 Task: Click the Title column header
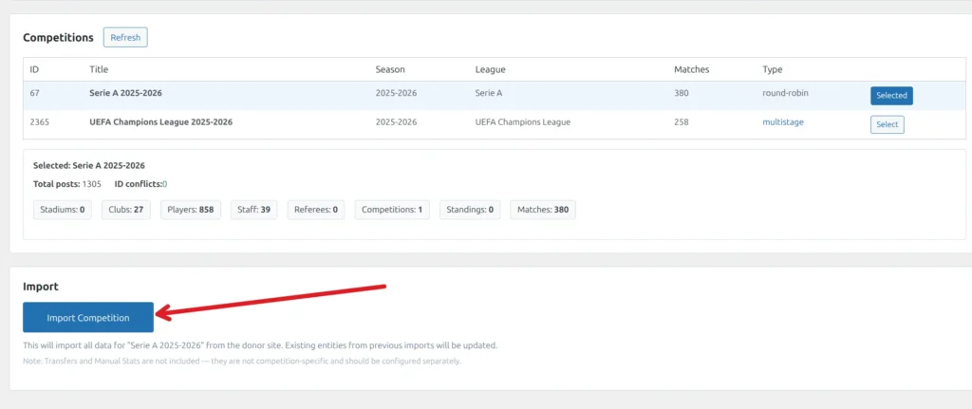99,69
